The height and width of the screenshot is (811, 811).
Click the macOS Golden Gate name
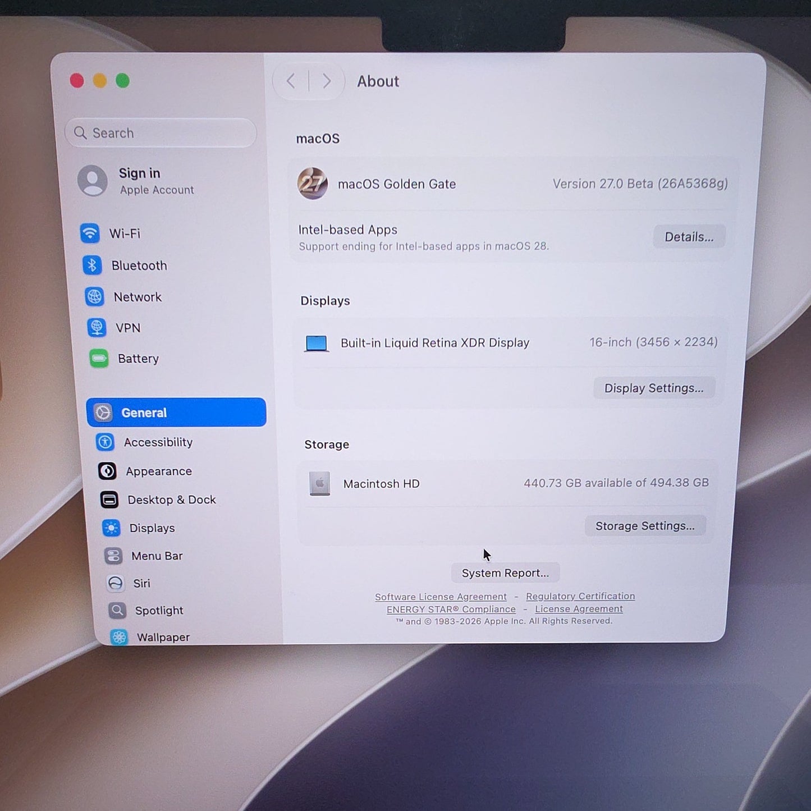pyautogui.click(x=397, y=184)
